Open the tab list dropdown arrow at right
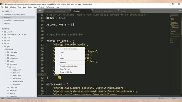 (180, 11)
